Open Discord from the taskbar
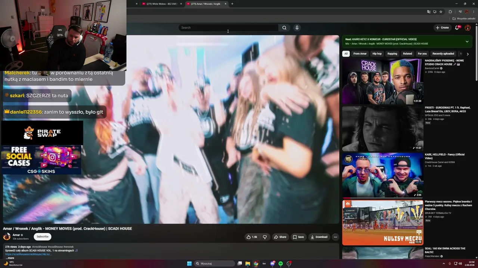 [272, 264]
